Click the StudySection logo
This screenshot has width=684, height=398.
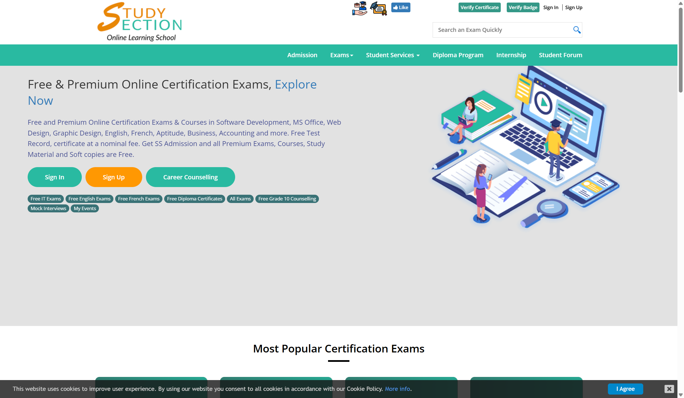tap(140, 22)
